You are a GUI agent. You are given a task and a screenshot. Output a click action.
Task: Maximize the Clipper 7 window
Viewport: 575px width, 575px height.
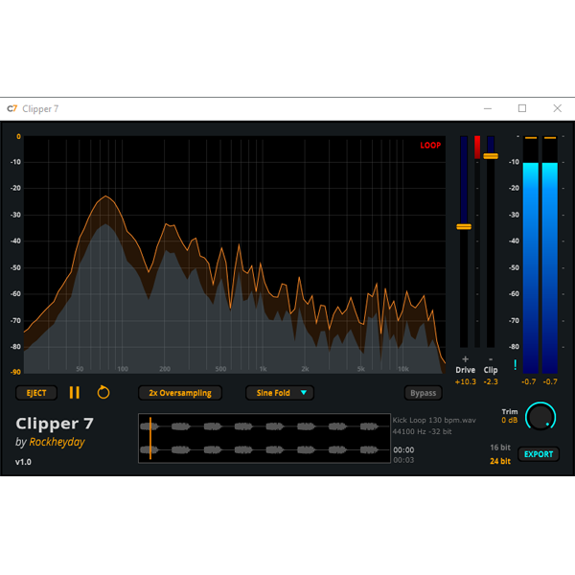pos(522,108)
